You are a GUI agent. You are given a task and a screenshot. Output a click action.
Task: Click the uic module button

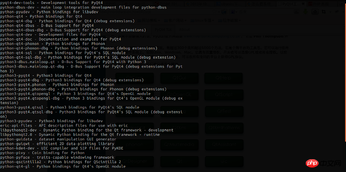pyautogui.click(x=224, y=161)
